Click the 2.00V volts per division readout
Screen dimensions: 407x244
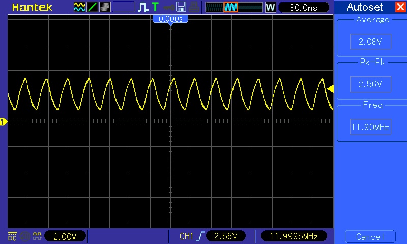[x=65, y=236]
